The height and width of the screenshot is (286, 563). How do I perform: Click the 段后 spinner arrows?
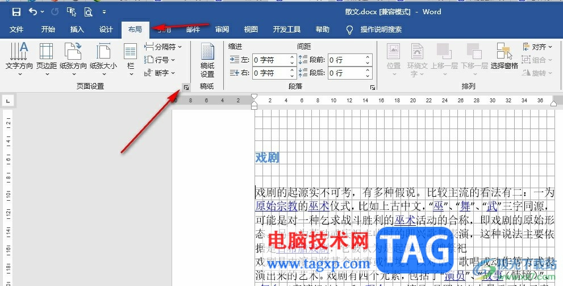click(368, 73)
